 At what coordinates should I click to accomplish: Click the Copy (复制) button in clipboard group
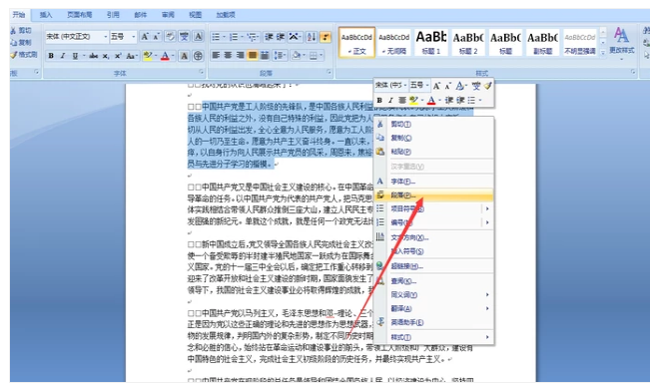point(21,42)
